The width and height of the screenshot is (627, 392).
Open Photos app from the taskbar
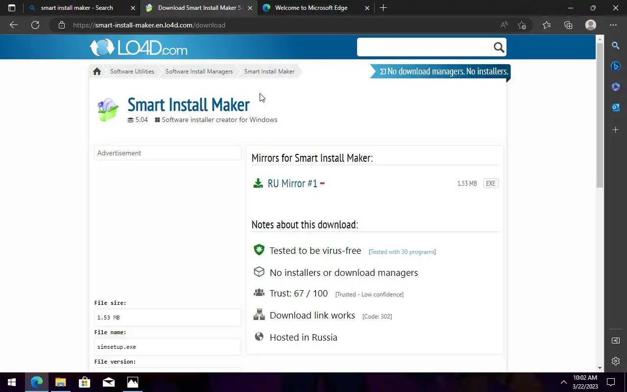(x=132, y=382)
